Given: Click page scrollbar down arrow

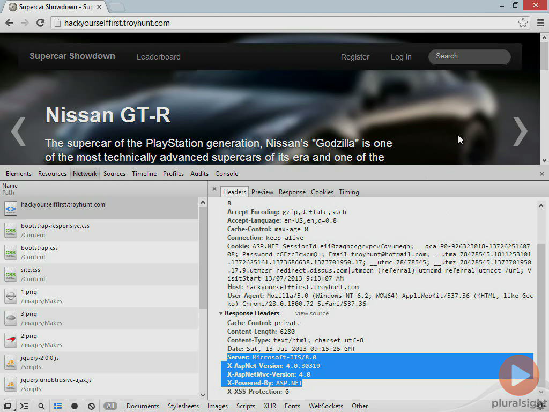Looking at the screenshot, I should point(545,160).
